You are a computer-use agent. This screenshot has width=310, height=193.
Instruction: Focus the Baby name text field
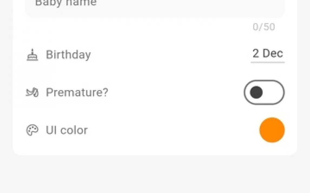(x=155, y=6)
